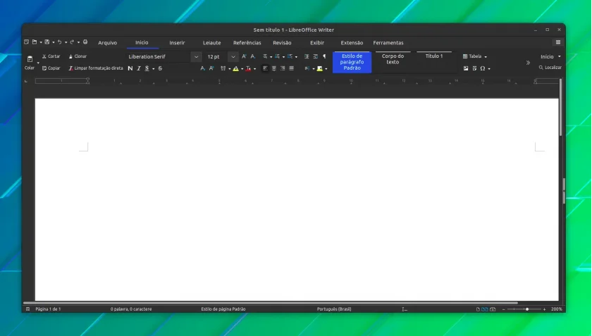Click the font color swatch icon

248,68
